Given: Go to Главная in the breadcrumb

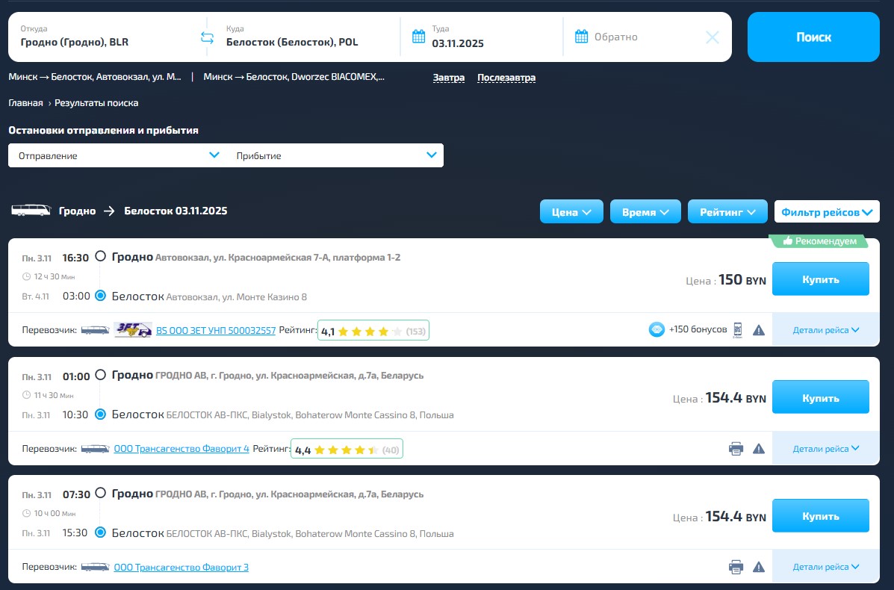Looking at the screenshot, I should pos(25,103).
